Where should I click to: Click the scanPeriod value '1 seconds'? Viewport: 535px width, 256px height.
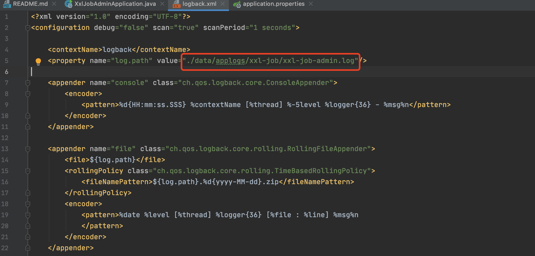point(272,28)
